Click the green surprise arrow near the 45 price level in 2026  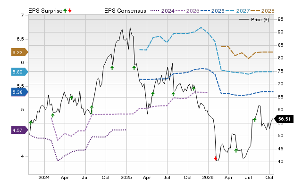point(236,150)
